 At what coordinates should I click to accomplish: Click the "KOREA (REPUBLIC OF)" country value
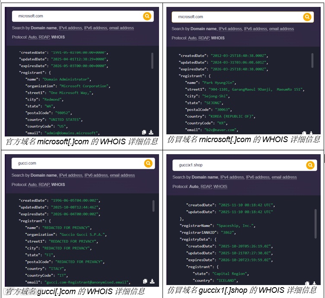pyautogui.click(x=231, y=116)
